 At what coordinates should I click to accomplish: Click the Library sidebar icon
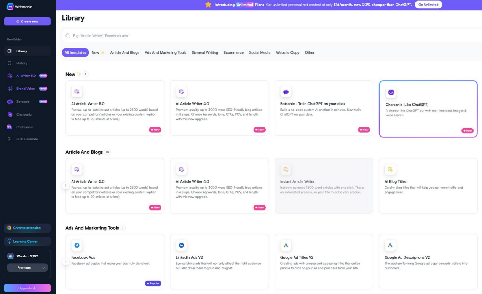pyautogui.click(x=10, y=51)
